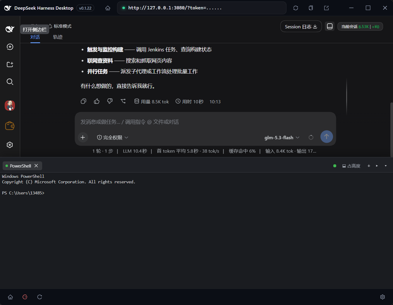Image resolution: width=393 pixels, height=305 pixels.
Task: Click the v0.1.22 version badge
Action: pos(85,8)
